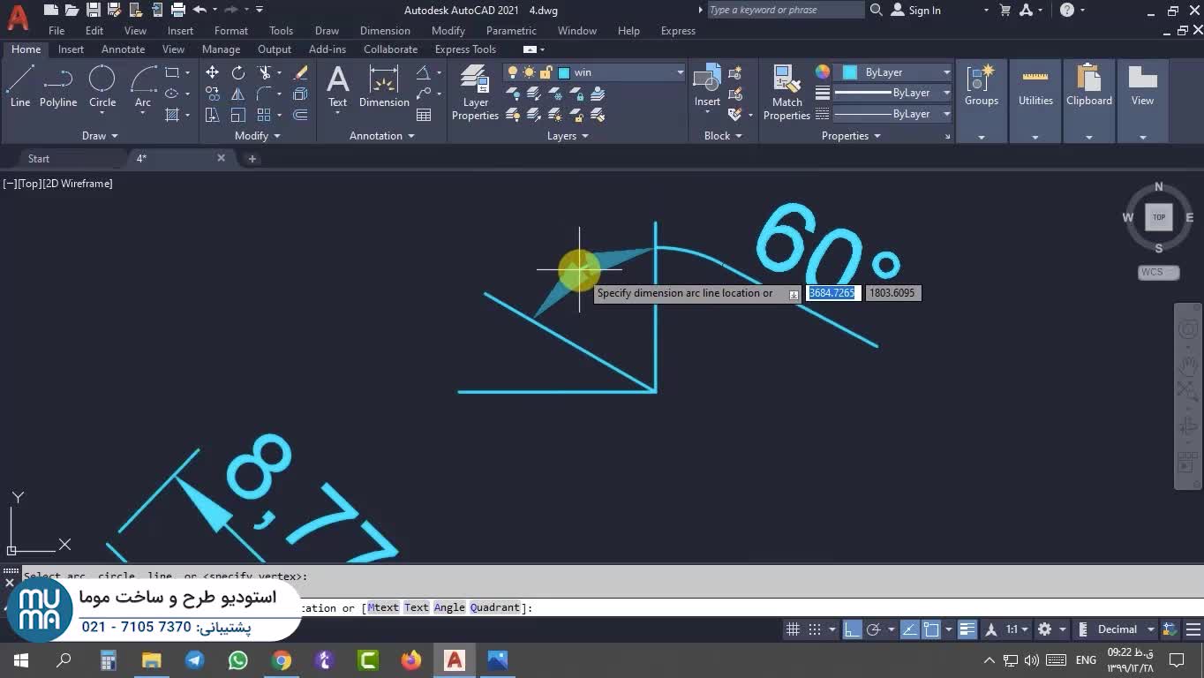
Task: Activate the Move tool in Modify panel
Action: tap(212, 72)
